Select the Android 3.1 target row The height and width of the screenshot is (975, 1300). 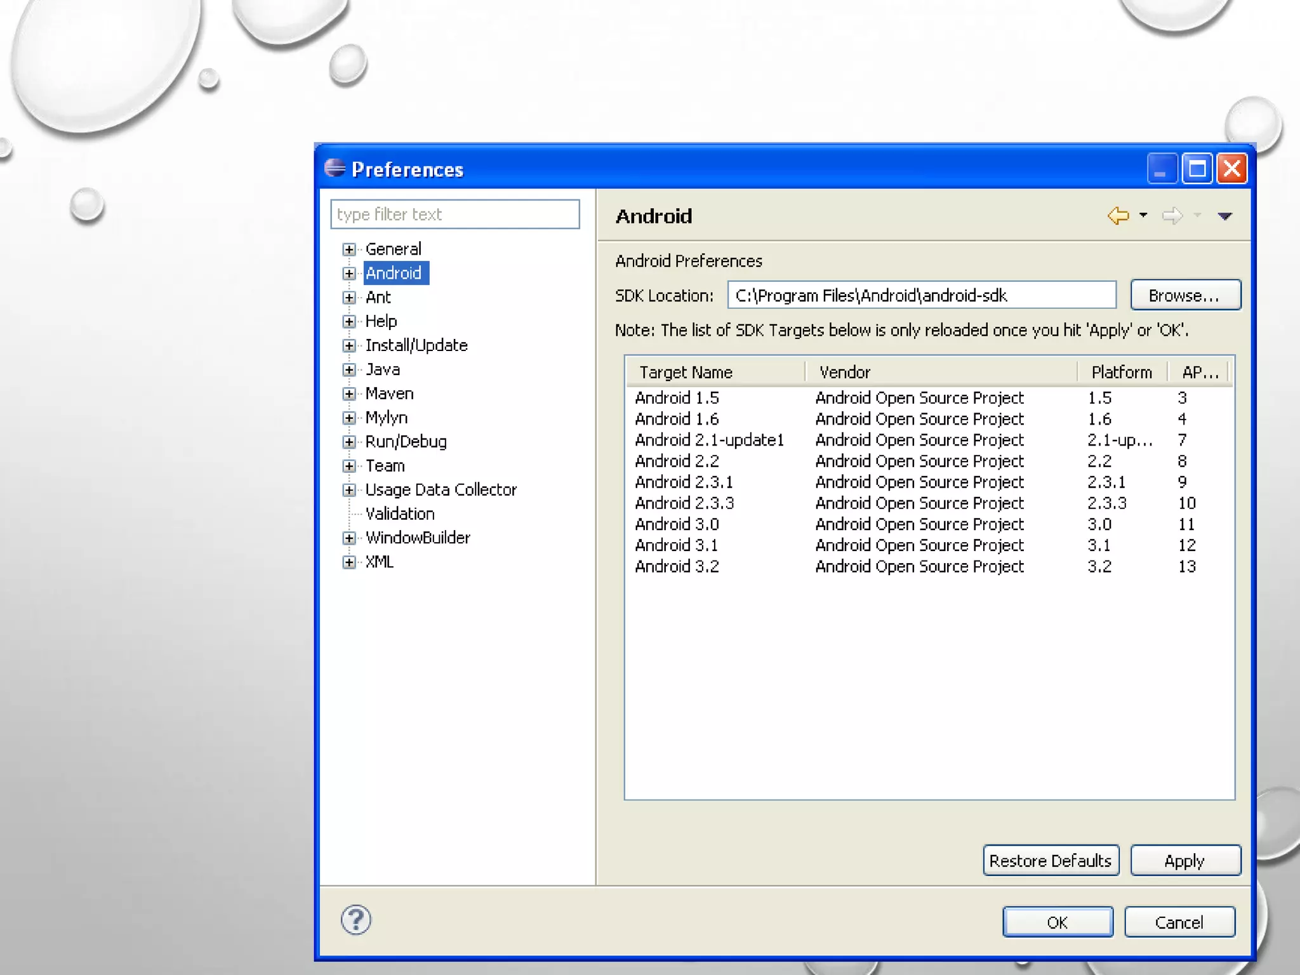[x=929, y=545]
